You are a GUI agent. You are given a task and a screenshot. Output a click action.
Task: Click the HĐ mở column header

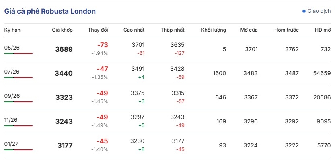click(x=323, y=30)
